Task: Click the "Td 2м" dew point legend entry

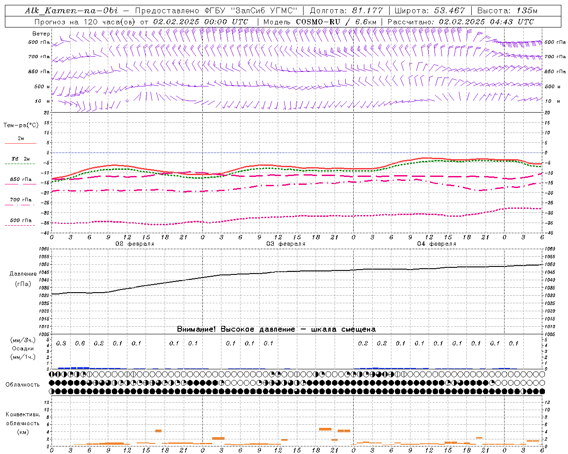Action: [21, 159]
